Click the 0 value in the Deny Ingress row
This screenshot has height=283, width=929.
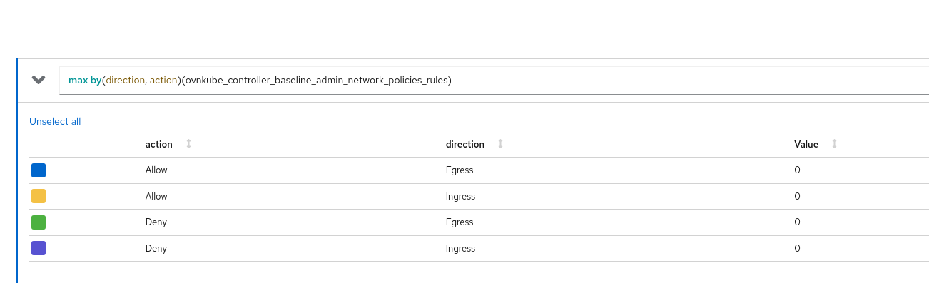coord(797,248)
